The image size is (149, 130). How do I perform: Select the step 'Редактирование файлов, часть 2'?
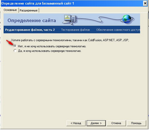pos(30,30)
